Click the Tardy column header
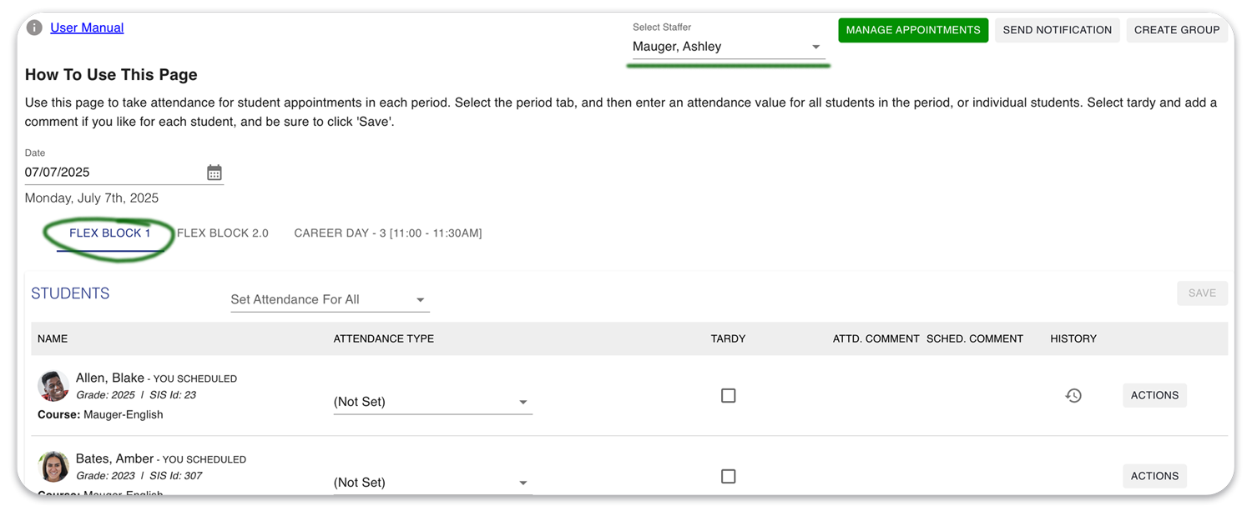1252x516 pixels. pos(728,338)
